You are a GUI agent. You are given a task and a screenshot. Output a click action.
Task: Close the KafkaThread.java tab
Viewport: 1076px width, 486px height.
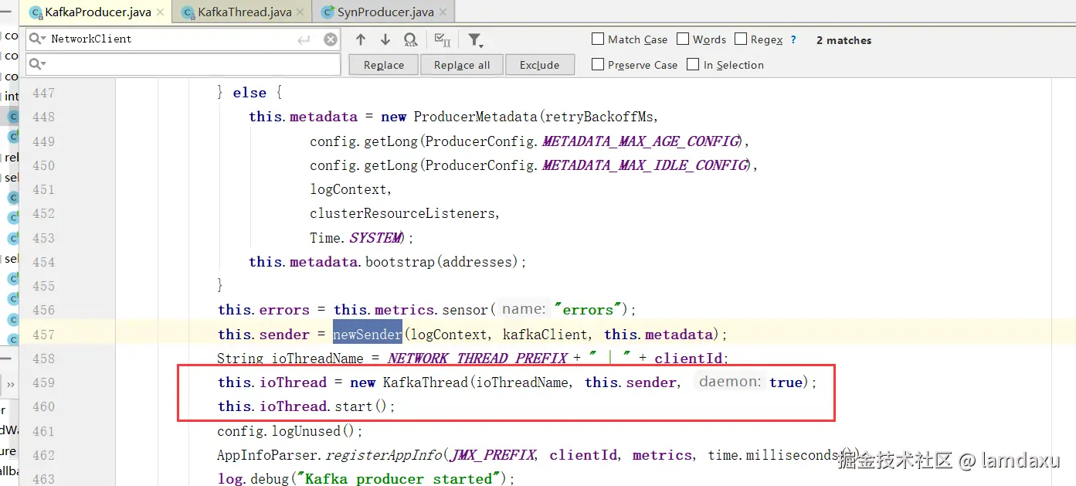coord(300,12)
